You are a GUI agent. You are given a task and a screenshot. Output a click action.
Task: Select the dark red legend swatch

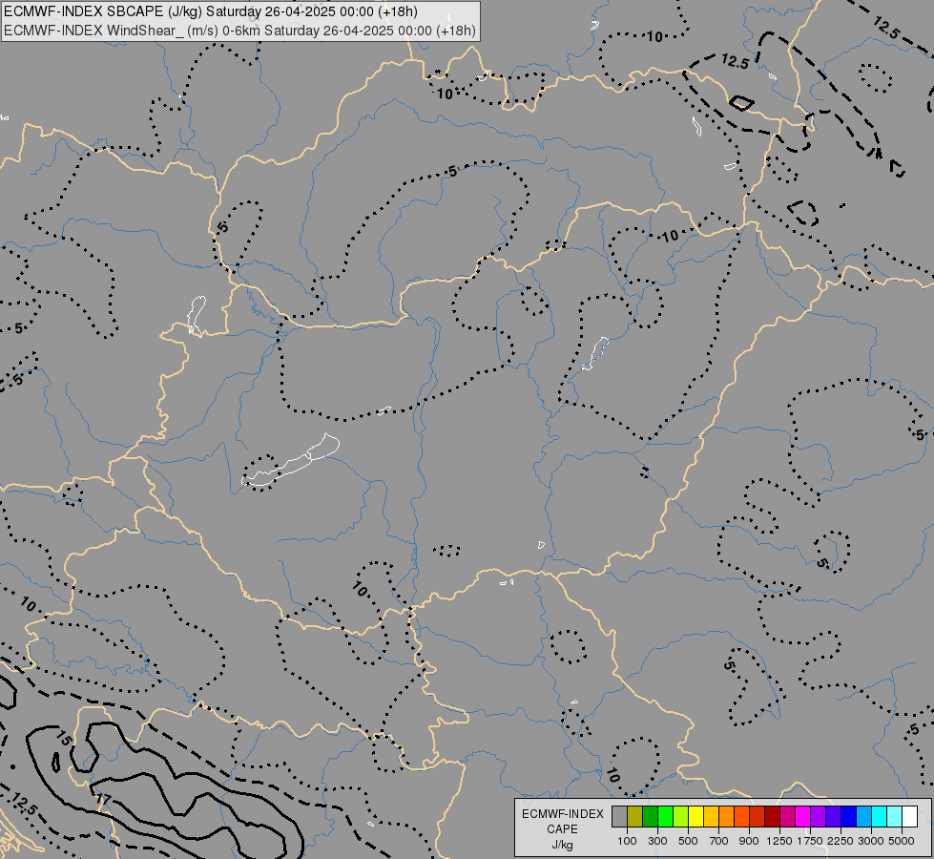[x=773, y=816]
